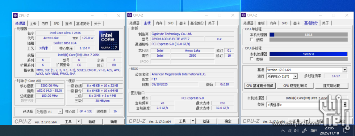This screenshot has width=355, height=136.
Task: Switch to 关于 tab in benchmark window
Action: click(326, 23)
